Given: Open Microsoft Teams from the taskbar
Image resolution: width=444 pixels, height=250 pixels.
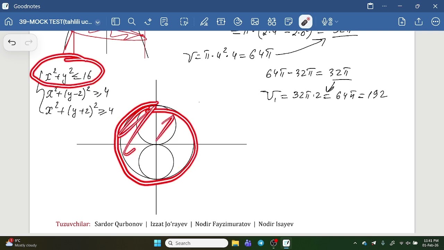Looking at the screenshot, I should [x=248, y=243].
